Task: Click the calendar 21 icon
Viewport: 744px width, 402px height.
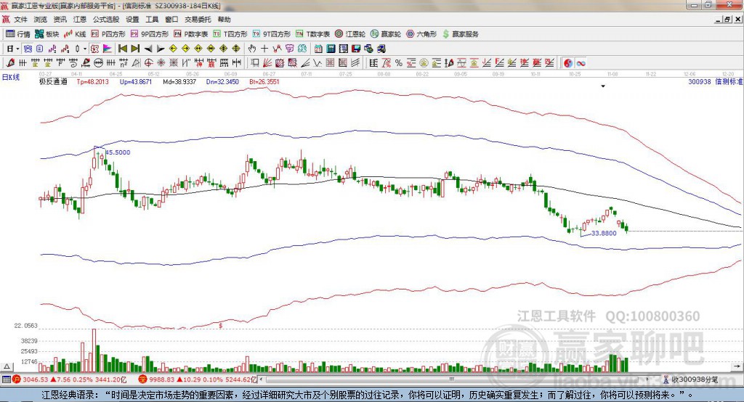Action: [x=318, y=49]
